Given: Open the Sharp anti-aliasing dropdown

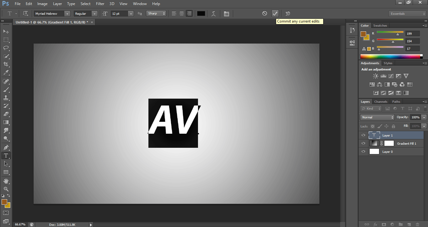Looking at the screenshot, I should point(163,13).
